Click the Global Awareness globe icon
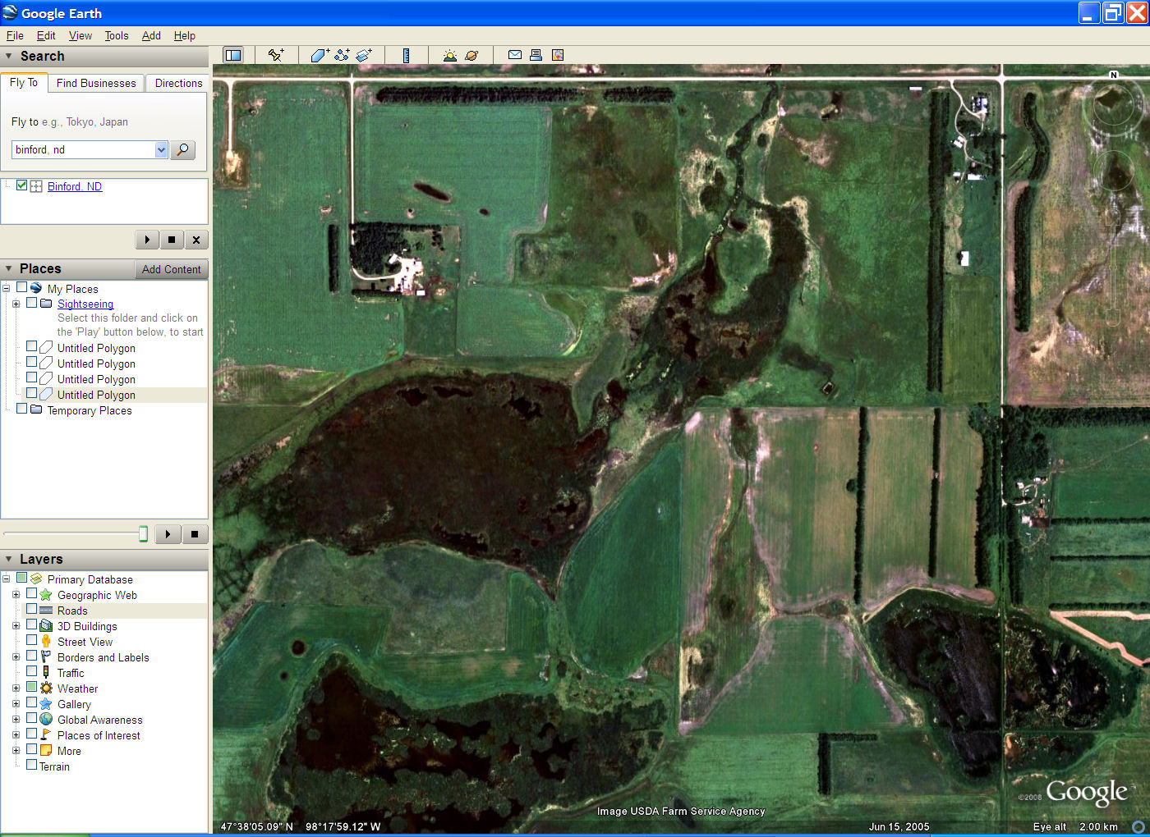Image resolution: width=1150 pixels, height=837 pixels. point(46,720)
